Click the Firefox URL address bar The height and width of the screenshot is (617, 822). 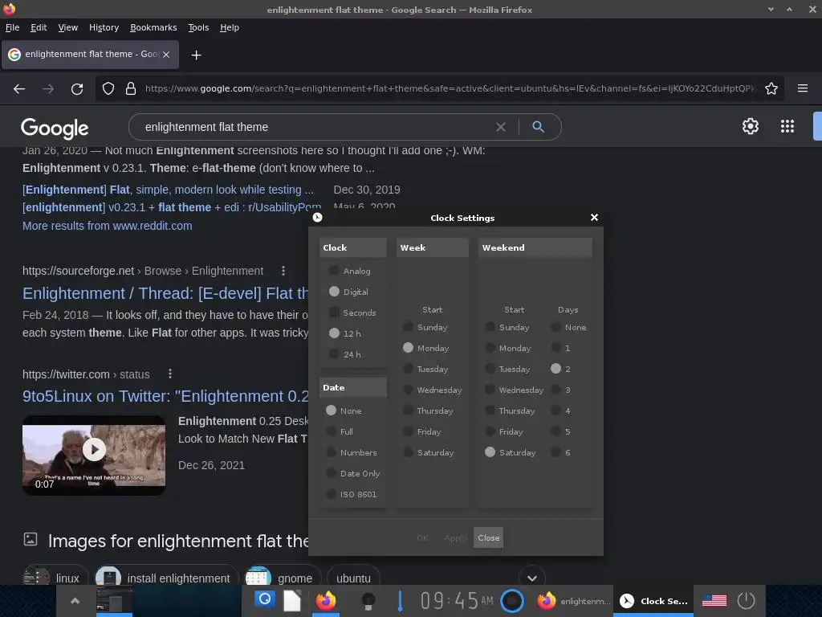pos(450,88)
